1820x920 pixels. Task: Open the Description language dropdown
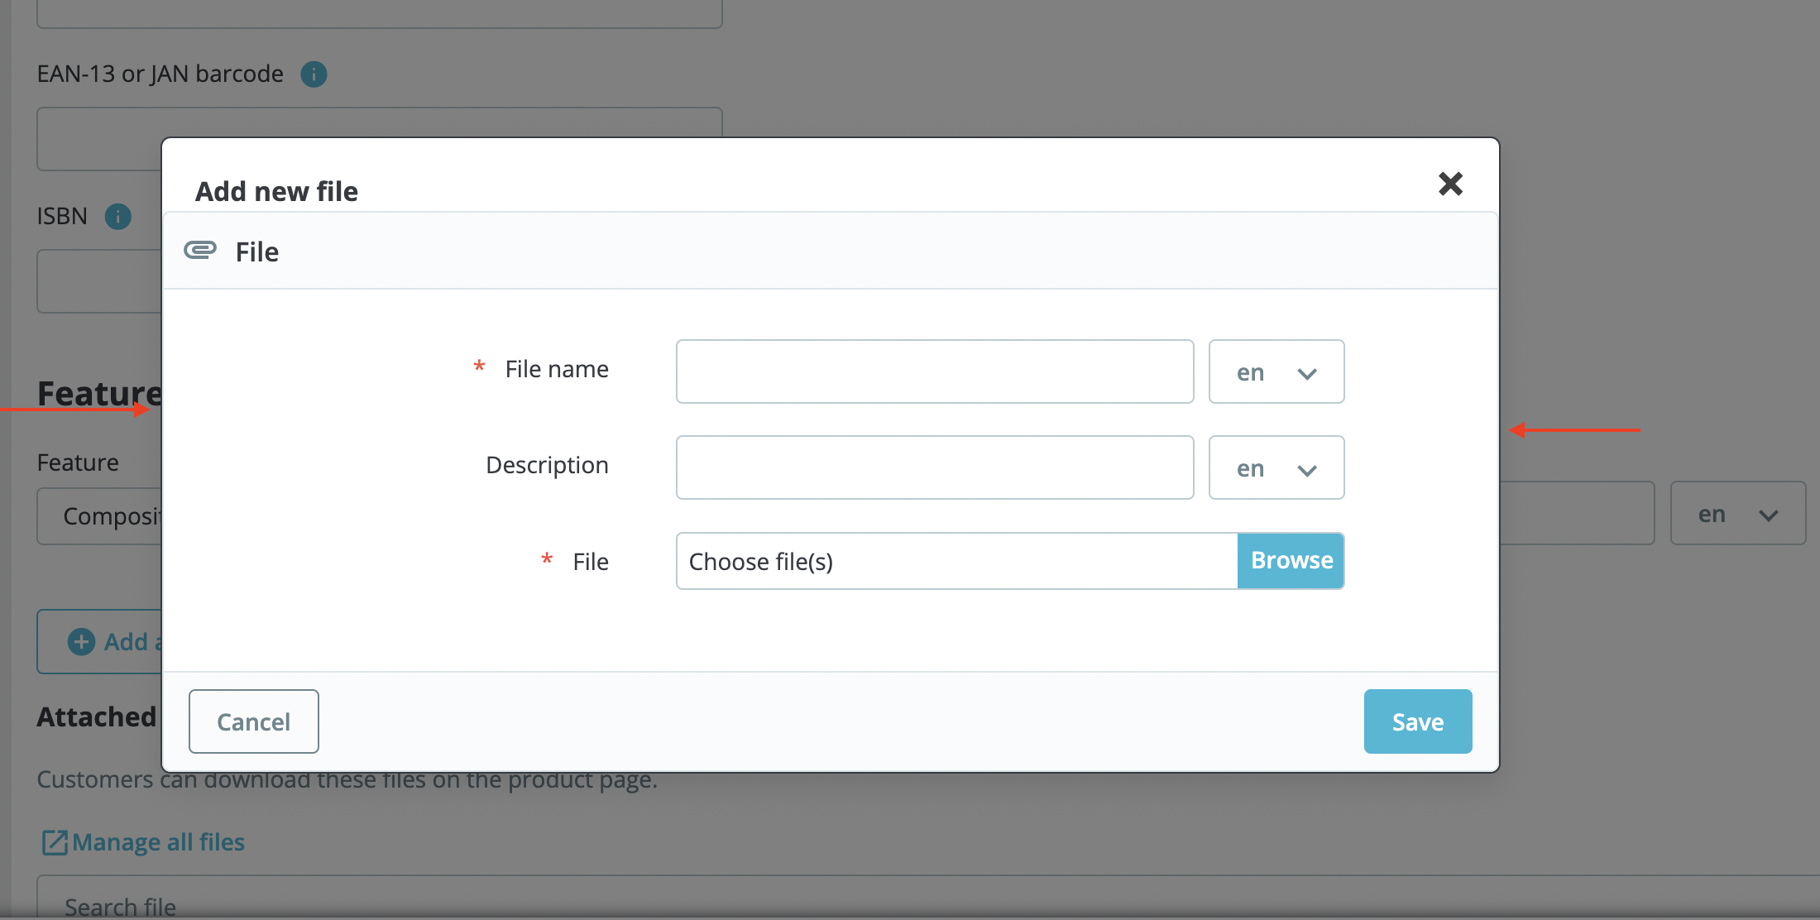[x=1276, y=468]
